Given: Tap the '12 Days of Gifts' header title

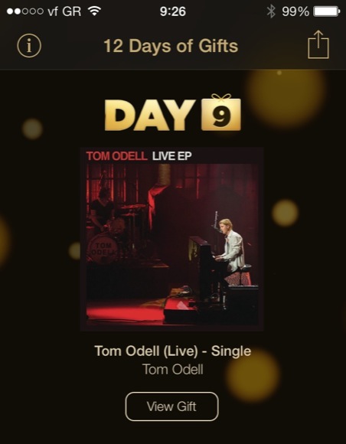Looking at the screenshot, I should (171, 46).
